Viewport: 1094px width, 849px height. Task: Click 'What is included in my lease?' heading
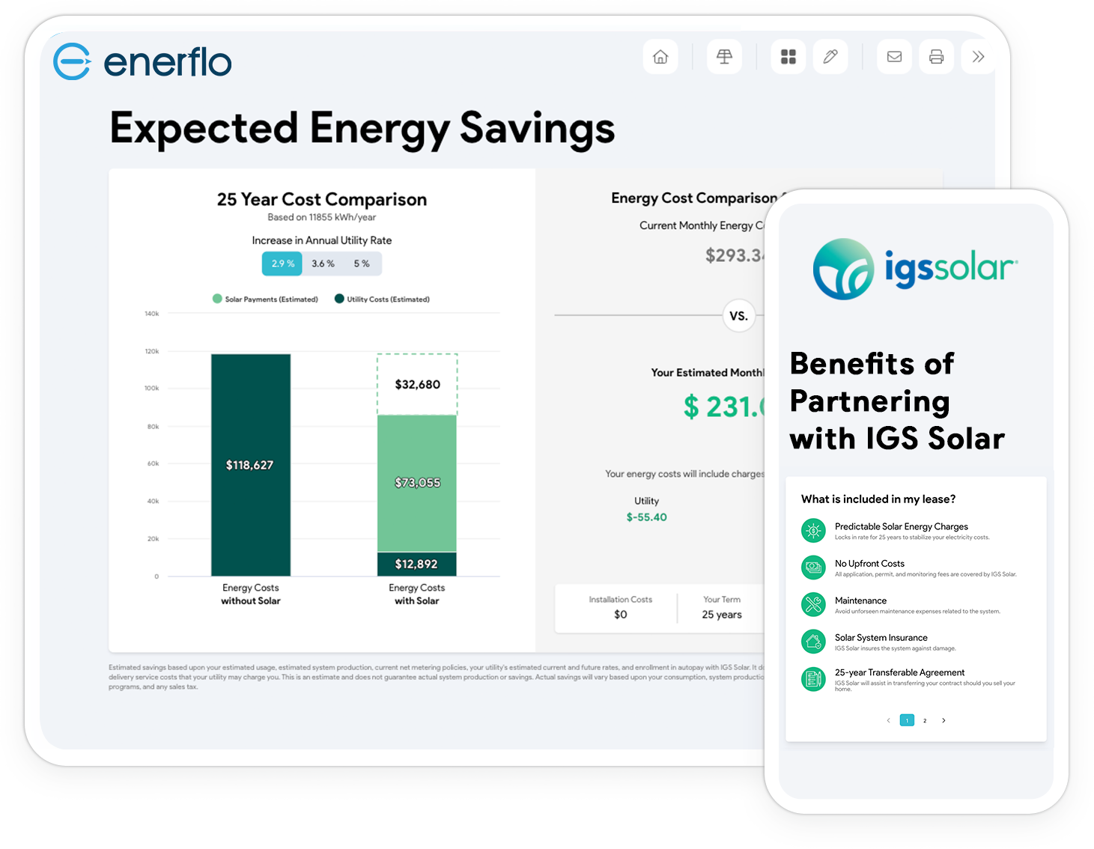[x=878, y=499]
